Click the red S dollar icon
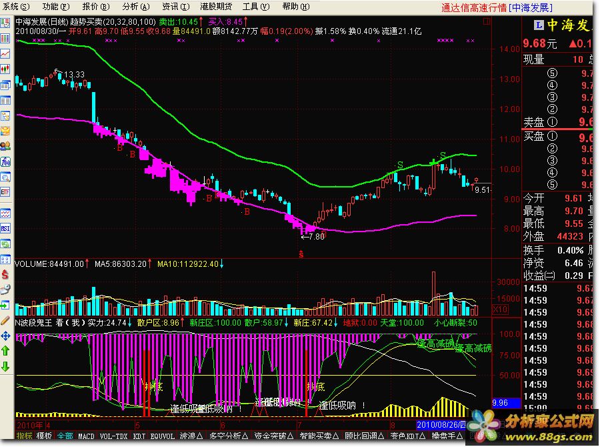Viewport: 600px width, 447px height. 5,274
